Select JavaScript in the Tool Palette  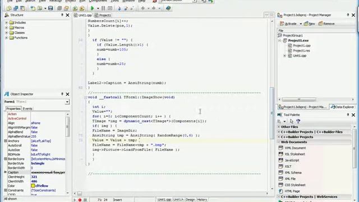click(x=292, y=160)
